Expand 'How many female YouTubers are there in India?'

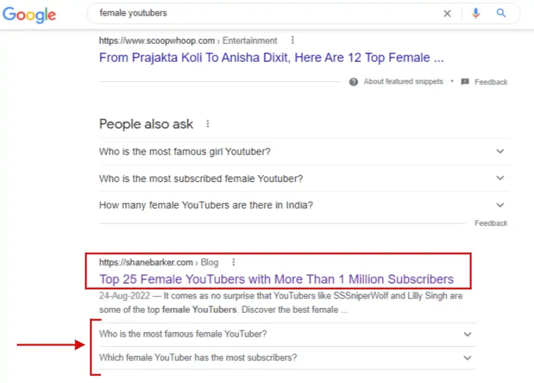[304, 205]
